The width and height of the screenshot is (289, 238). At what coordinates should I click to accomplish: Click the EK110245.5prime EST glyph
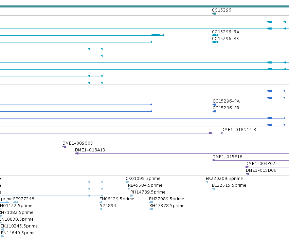pyautogui.click(x=2, y=230)
